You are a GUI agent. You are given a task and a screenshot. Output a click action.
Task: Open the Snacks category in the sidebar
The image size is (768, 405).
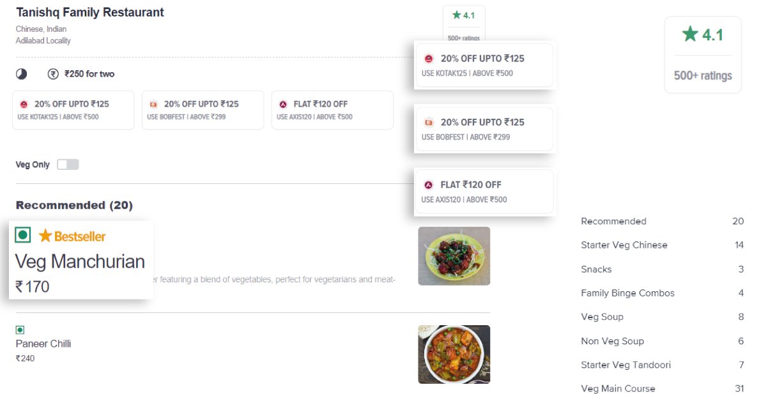[596, 269]
